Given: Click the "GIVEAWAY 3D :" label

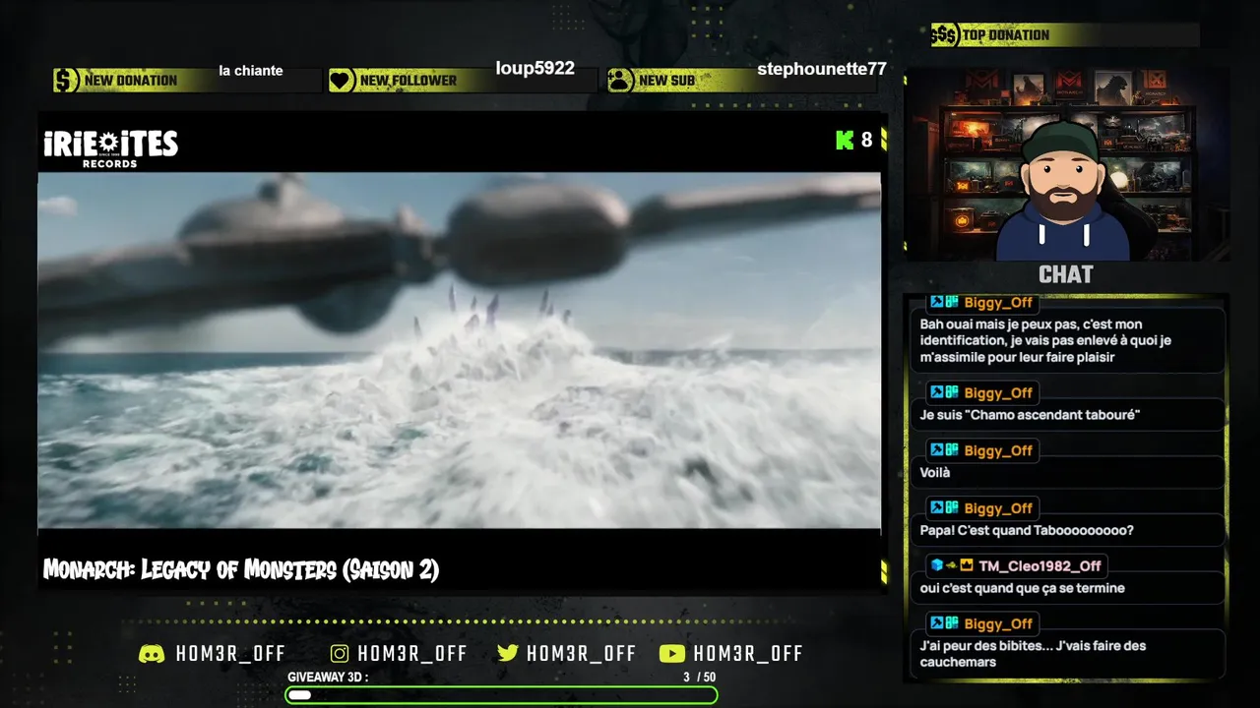Looking at the screenshot, I should tap(328, 678).
